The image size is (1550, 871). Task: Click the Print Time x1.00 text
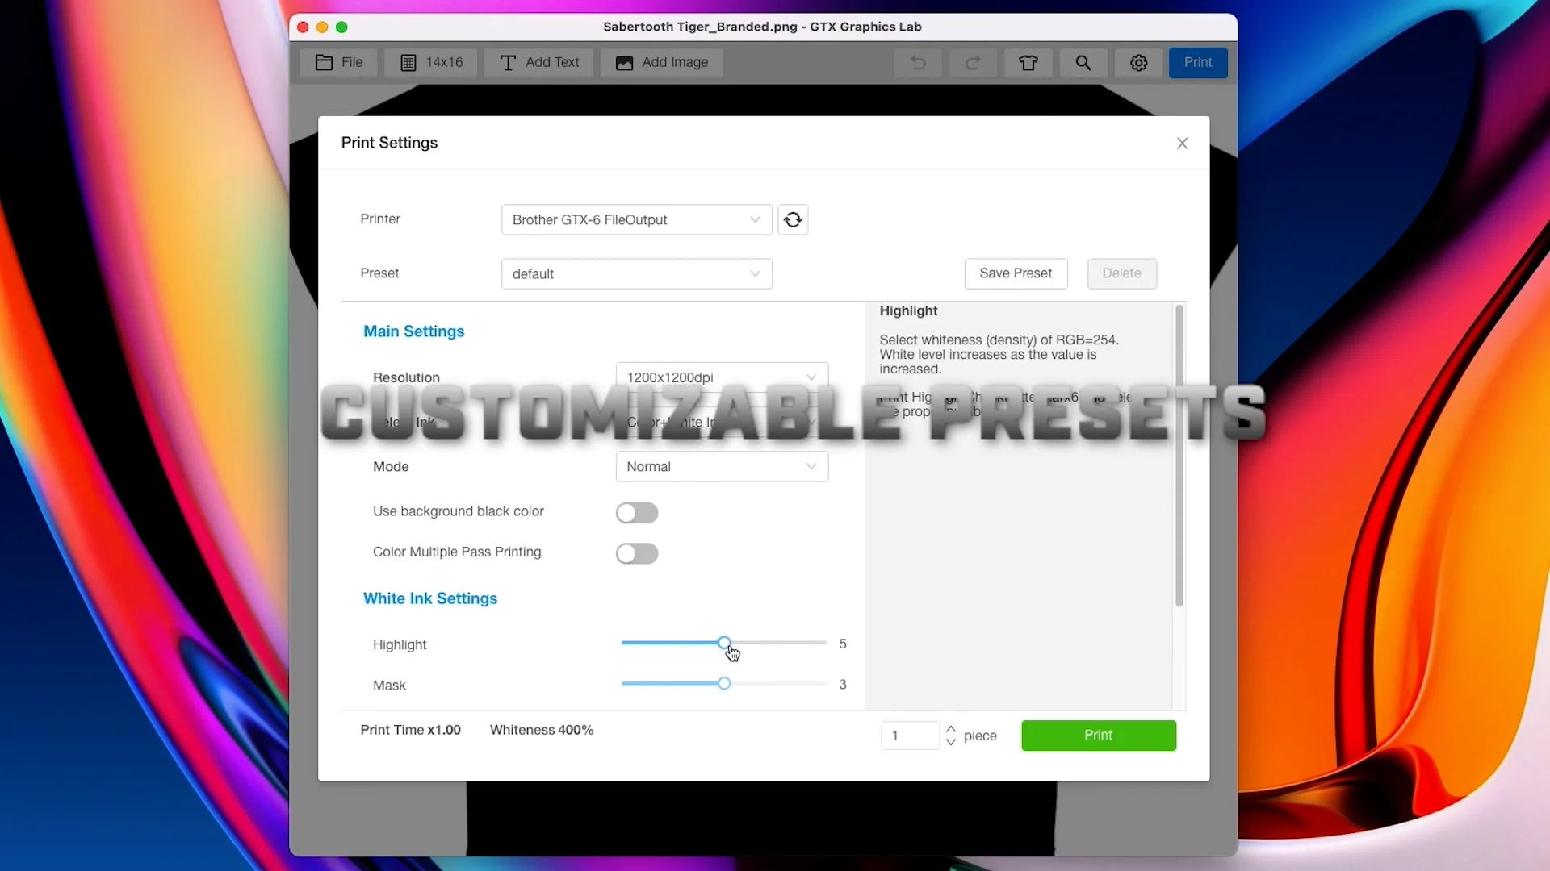pos(410,730)
